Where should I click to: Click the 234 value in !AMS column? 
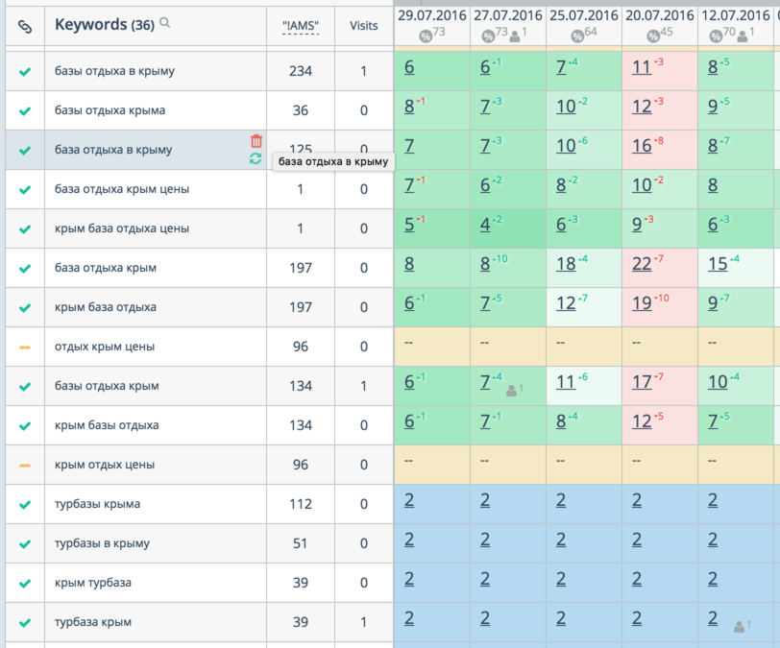pyautogui.click(x=301, y=71)
